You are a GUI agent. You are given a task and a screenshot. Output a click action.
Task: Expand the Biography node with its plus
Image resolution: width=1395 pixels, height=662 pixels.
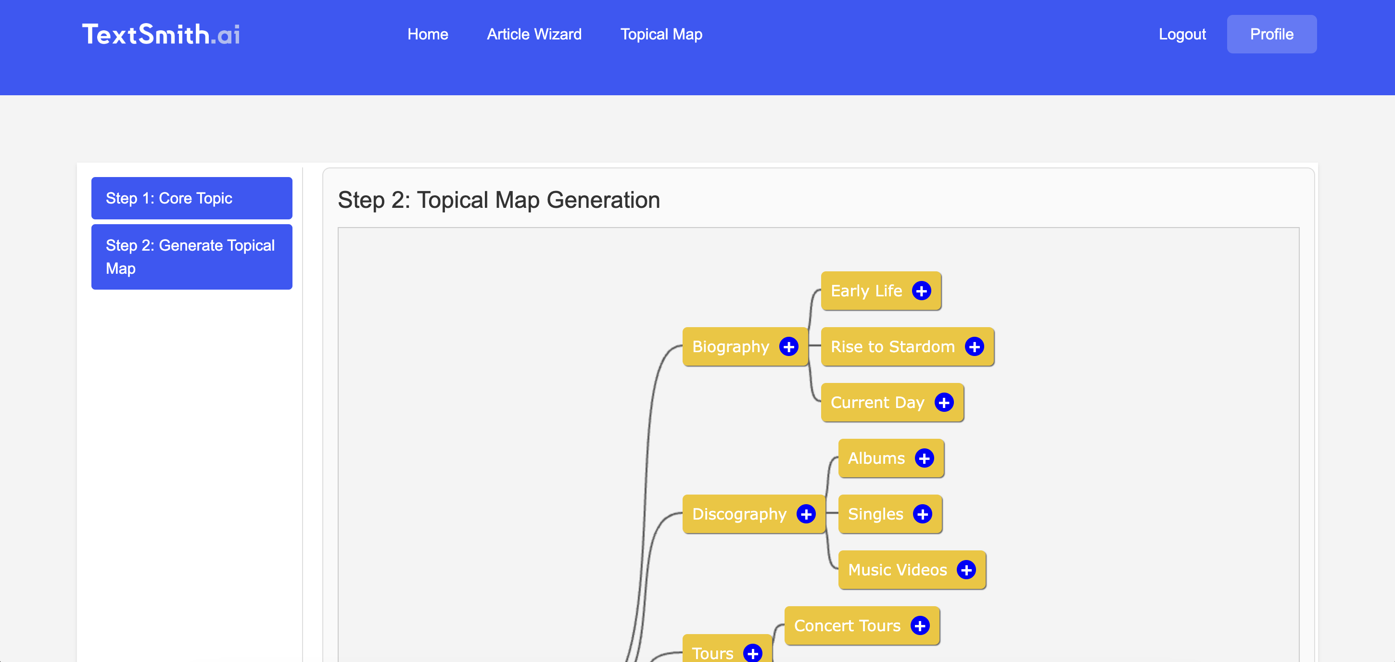tap(788, 347)
